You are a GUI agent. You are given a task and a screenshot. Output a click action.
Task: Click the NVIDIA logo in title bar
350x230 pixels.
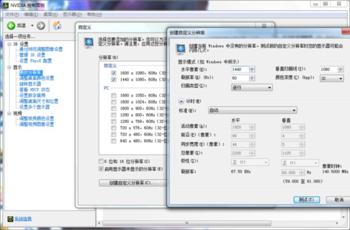(5, 5)
